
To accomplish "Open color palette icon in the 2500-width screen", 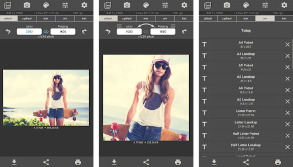I will pos(46,5).
